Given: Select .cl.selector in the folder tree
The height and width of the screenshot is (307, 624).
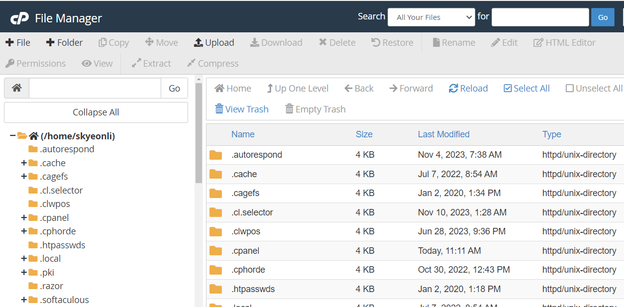Looking at the screenshot, I should point(61,191).
